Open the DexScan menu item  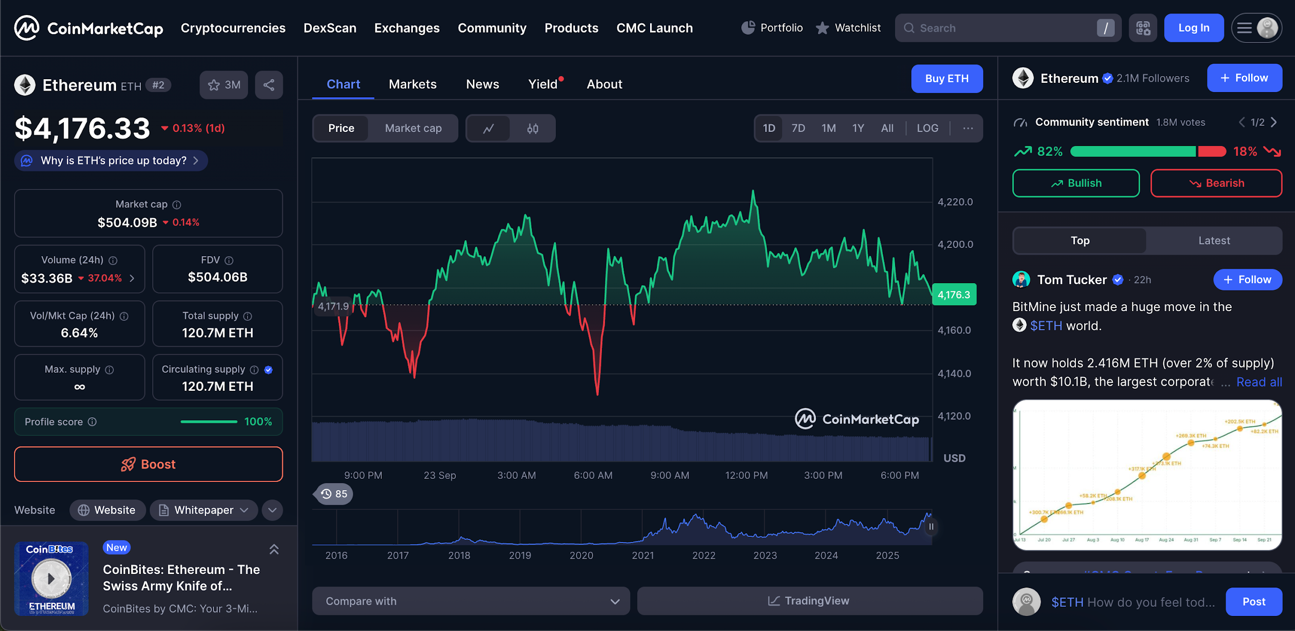coord(329,28)
